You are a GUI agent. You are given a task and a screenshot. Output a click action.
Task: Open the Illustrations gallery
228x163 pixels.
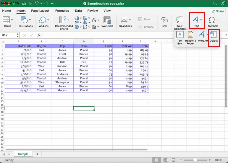pyautogui.click(x=26, y=22)
